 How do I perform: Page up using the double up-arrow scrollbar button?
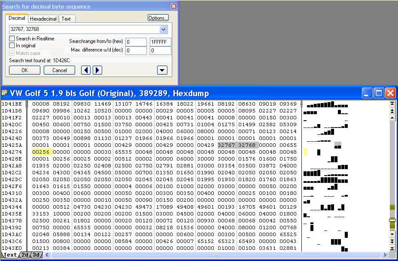392,111
